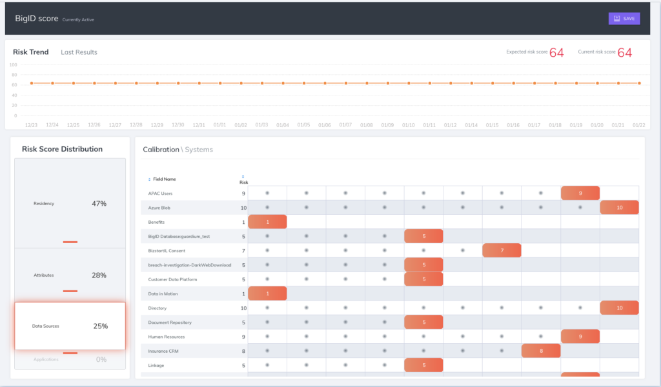The image size is (661, 387).
Task: Select the Data Sources distribution card
Action: pos(70,326)
